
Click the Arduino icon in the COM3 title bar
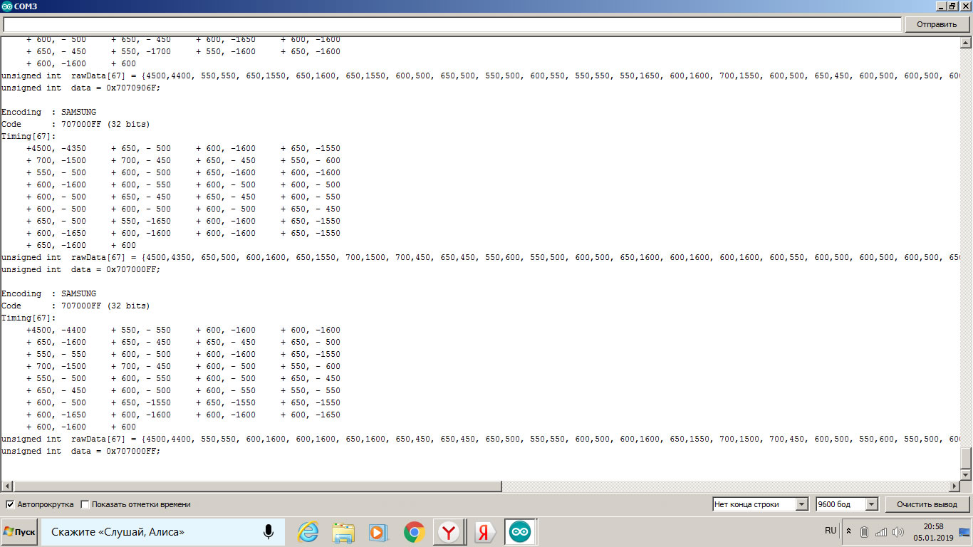pos(7,6)
